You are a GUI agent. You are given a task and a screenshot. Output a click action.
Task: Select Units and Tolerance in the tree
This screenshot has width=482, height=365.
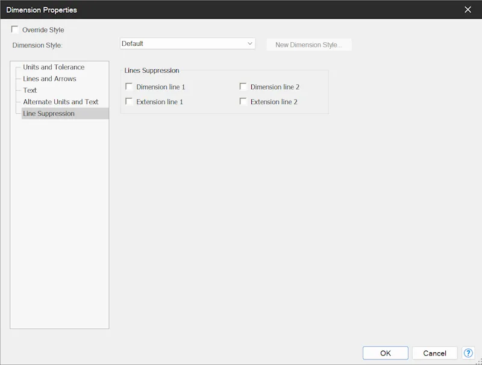click(54, 67)
